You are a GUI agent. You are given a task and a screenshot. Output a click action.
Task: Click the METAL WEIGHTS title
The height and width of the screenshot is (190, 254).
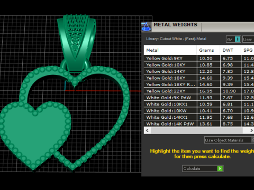point(175,25)
